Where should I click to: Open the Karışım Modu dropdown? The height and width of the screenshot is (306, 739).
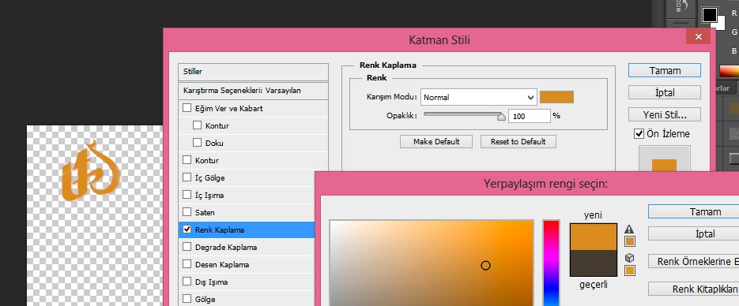tap(479, 97)
